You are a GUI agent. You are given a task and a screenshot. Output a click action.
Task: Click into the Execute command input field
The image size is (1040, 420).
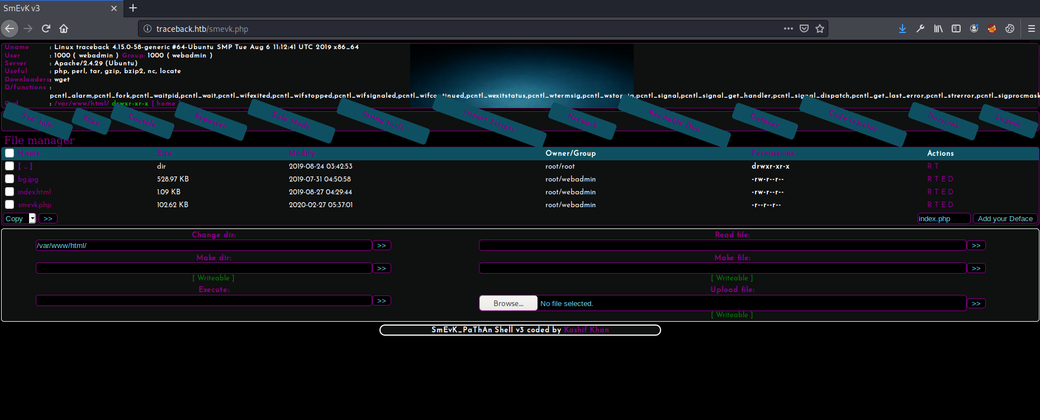click(204, 300)
